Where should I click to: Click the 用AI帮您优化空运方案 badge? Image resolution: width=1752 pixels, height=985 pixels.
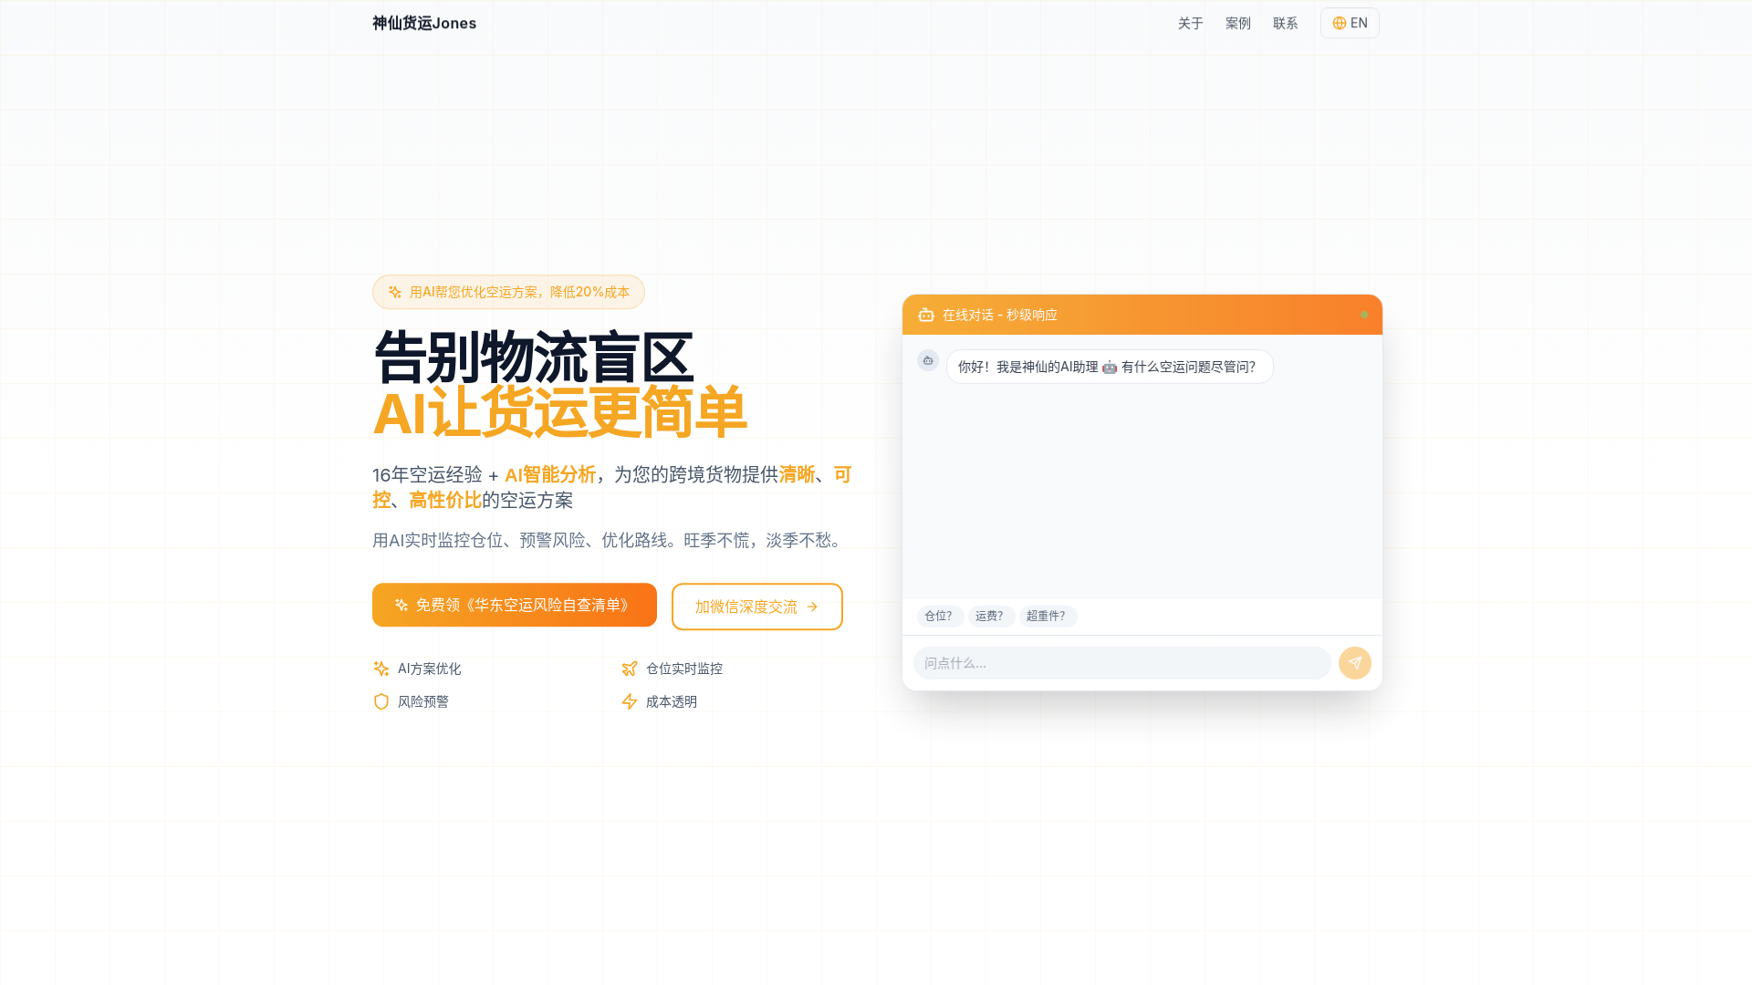point(508,292)
